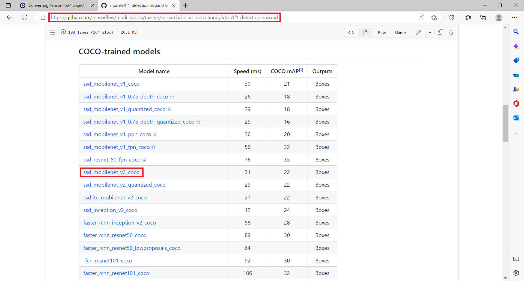524x281 pixels.
Task: Toggle Read aloud in address bar
Action: point(422,17)
